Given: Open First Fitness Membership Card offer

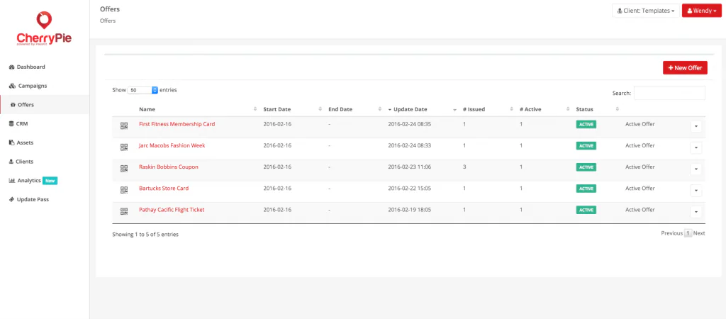Looking at the screenshot, I should pos(177,124).
